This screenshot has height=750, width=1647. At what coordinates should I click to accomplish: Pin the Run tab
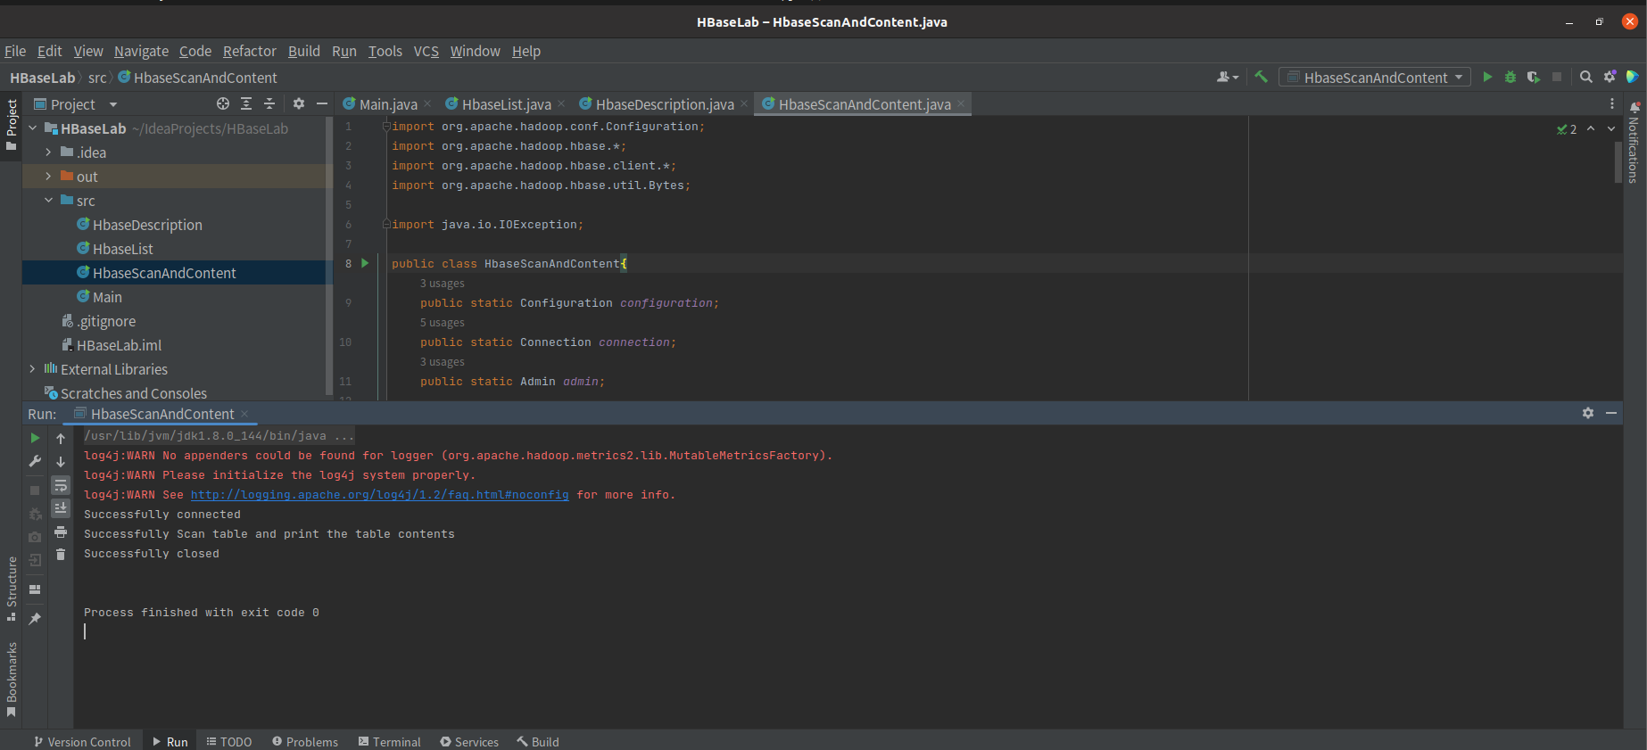[x=35, y=618]
